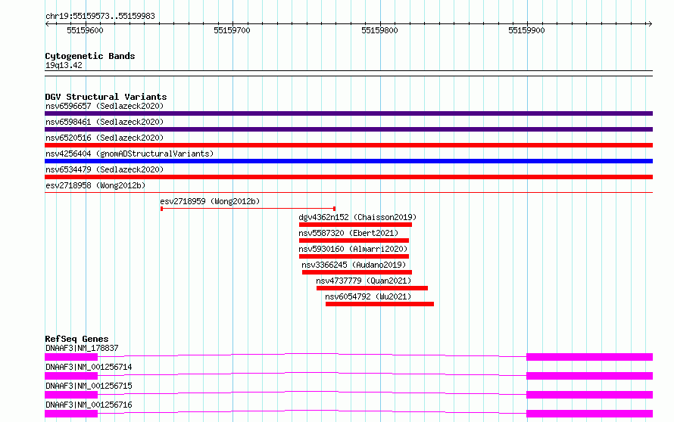
Task: Click the nsv3366245 (Audano2019) variant bar
Action: pyautogui.click(x=357, y=272)
